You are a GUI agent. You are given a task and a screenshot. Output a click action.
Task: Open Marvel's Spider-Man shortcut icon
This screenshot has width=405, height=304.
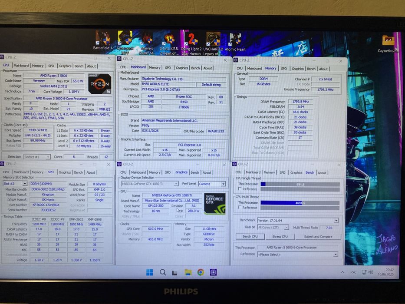pyautogui.click(x=147, y=43)
